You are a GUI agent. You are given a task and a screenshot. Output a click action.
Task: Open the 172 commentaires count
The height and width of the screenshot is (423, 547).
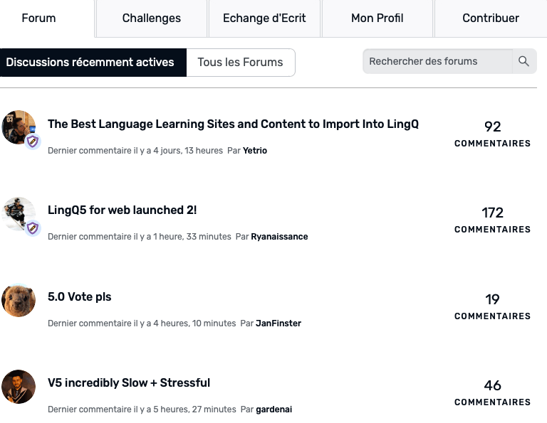tap(492, 219)
